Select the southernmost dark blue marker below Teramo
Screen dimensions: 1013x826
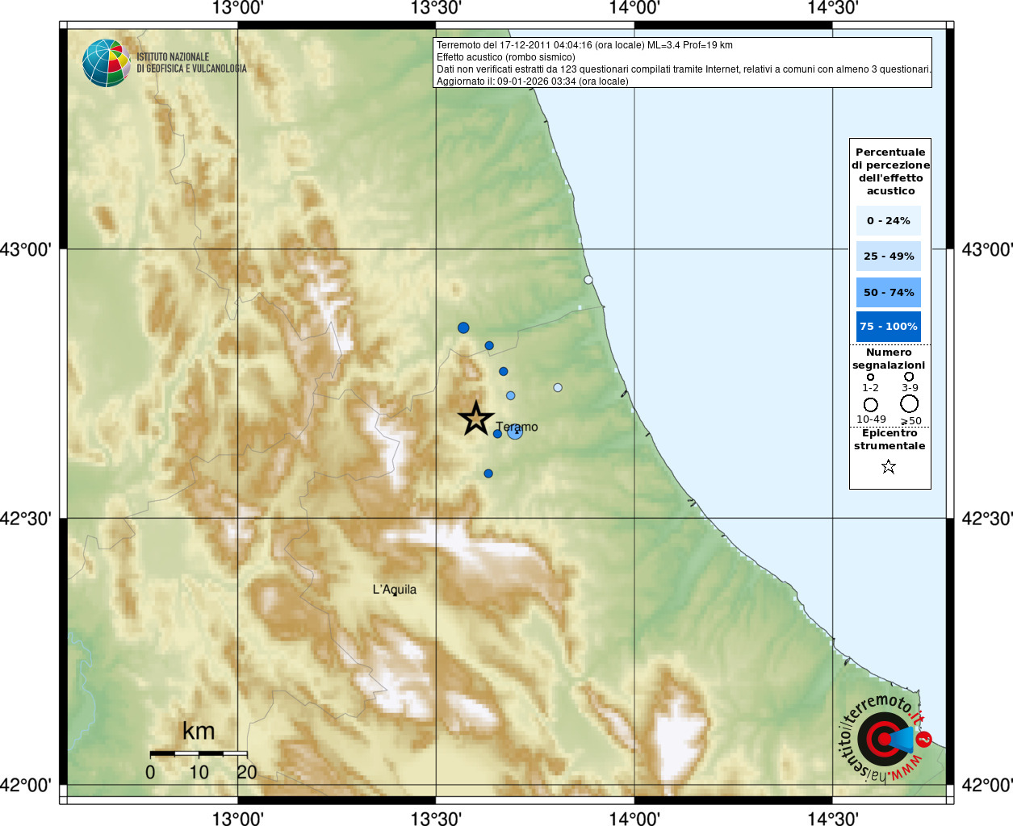488,473
